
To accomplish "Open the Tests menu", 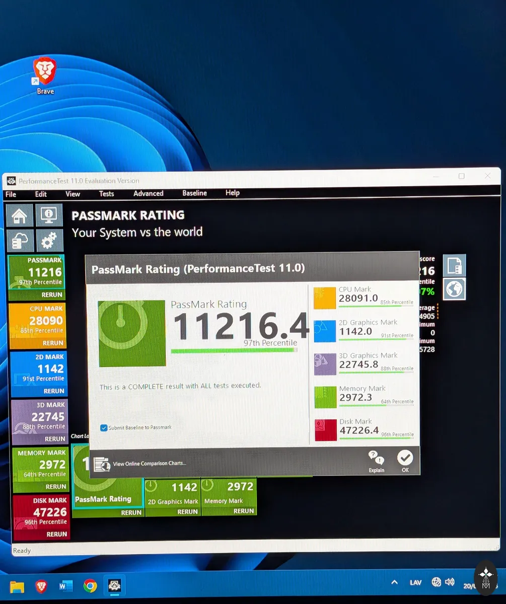I will [x=106, y=193].
